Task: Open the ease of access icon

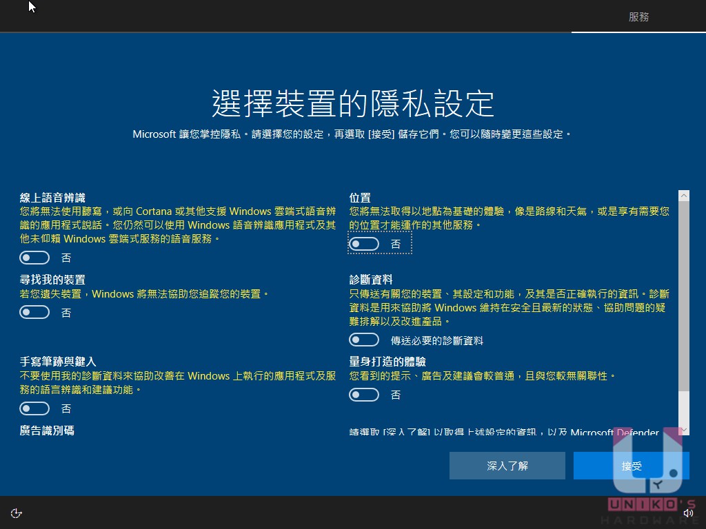Action: tap(17, 513)
